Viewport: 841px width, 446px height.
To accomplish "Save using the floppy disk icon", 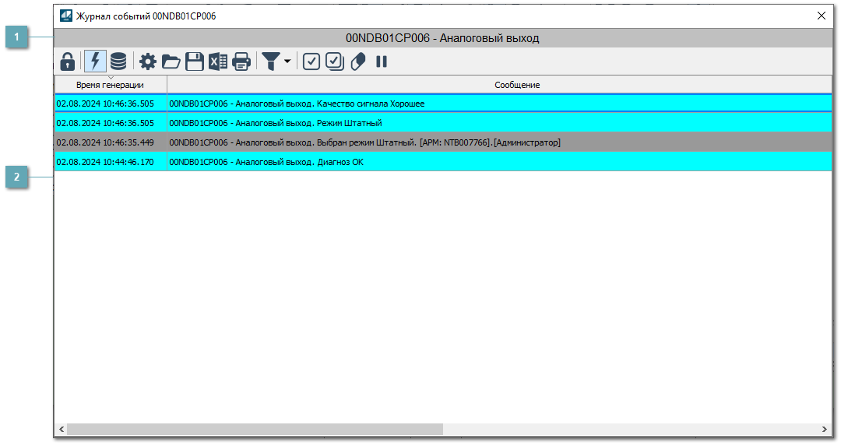I will coord(195,61).
